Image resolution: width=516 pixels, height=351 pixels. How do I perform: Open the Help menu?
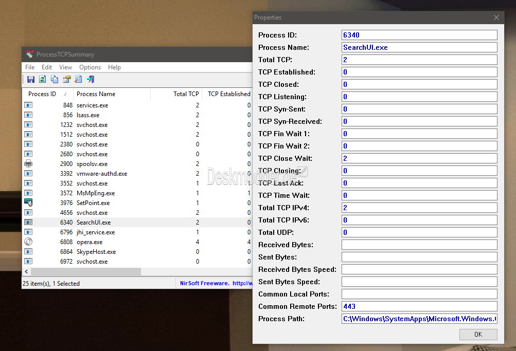point(114,67)
